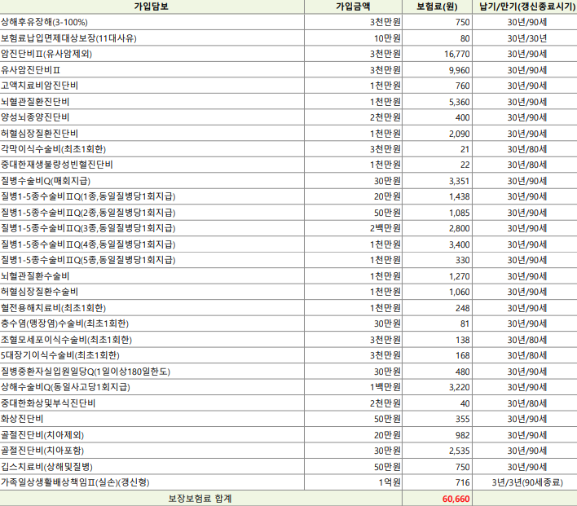The height and width of the screenshot is (506, 577).
Task: Click the 암진단비Ⅱ(유사암제외) coverage name
Action: pyautogui.click(x=46, y=54)
